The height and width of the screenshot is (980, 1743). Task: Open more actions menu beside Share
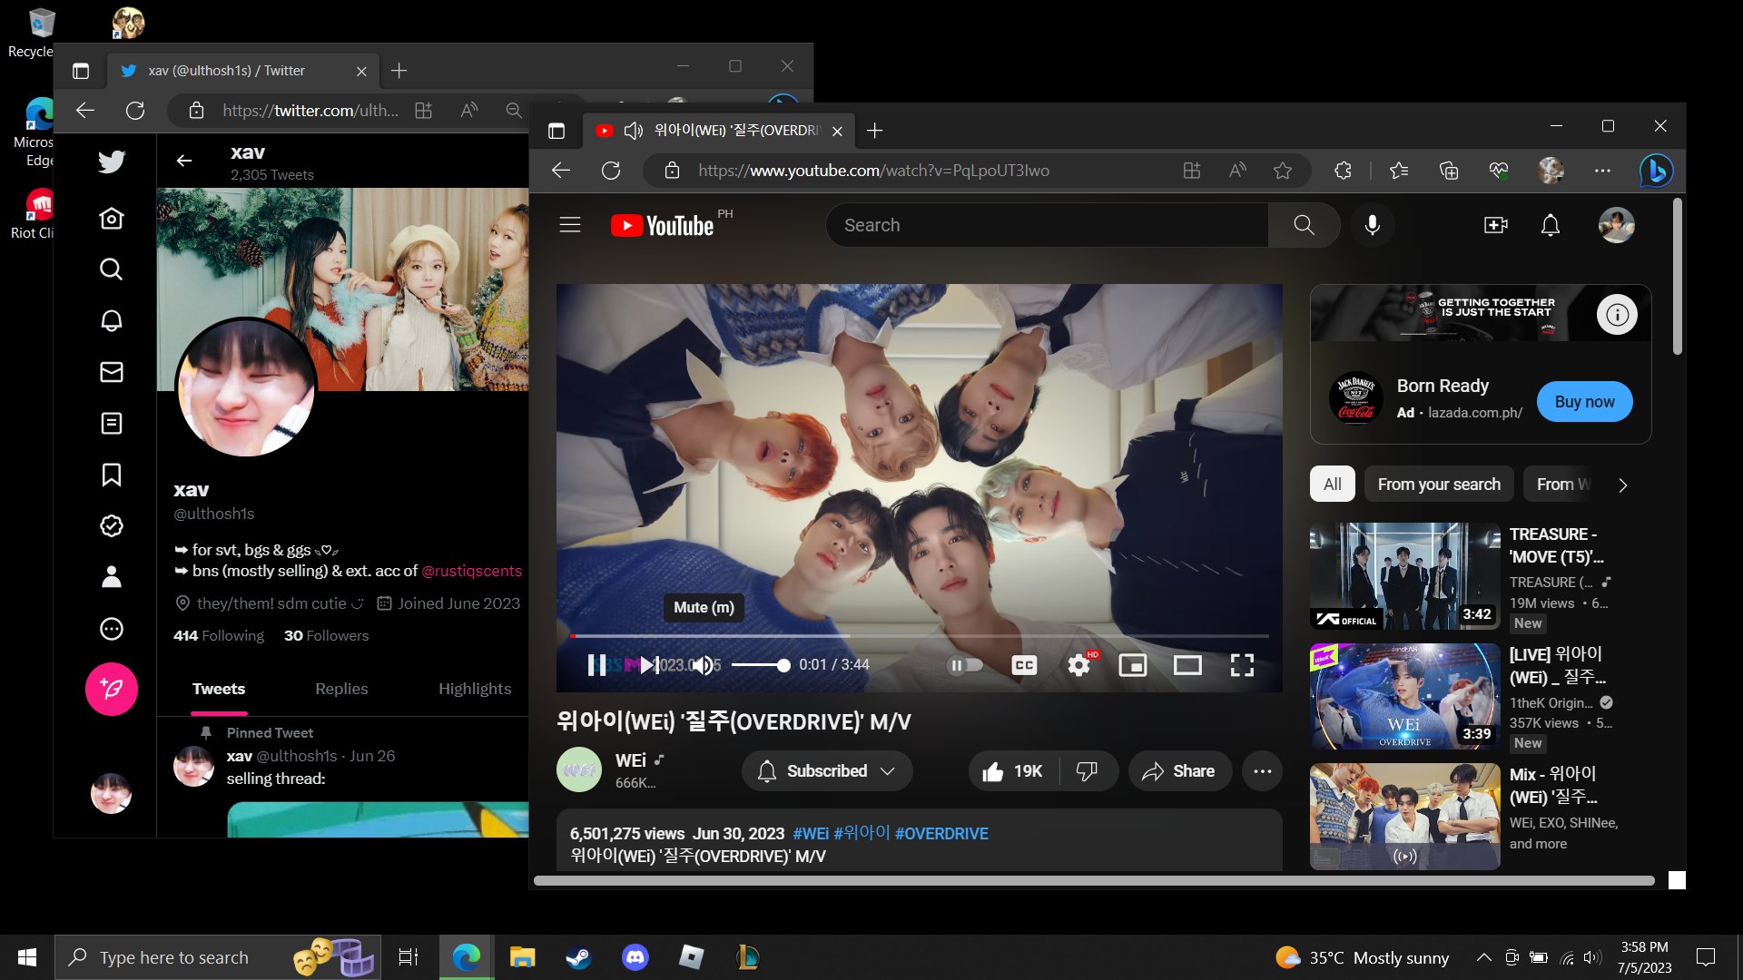[1262, 771]
